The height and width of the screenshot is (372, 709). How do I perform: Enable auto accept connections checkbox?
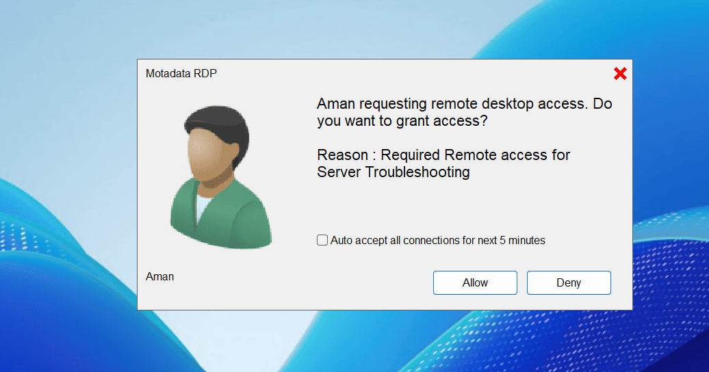(x=322, y=240)
